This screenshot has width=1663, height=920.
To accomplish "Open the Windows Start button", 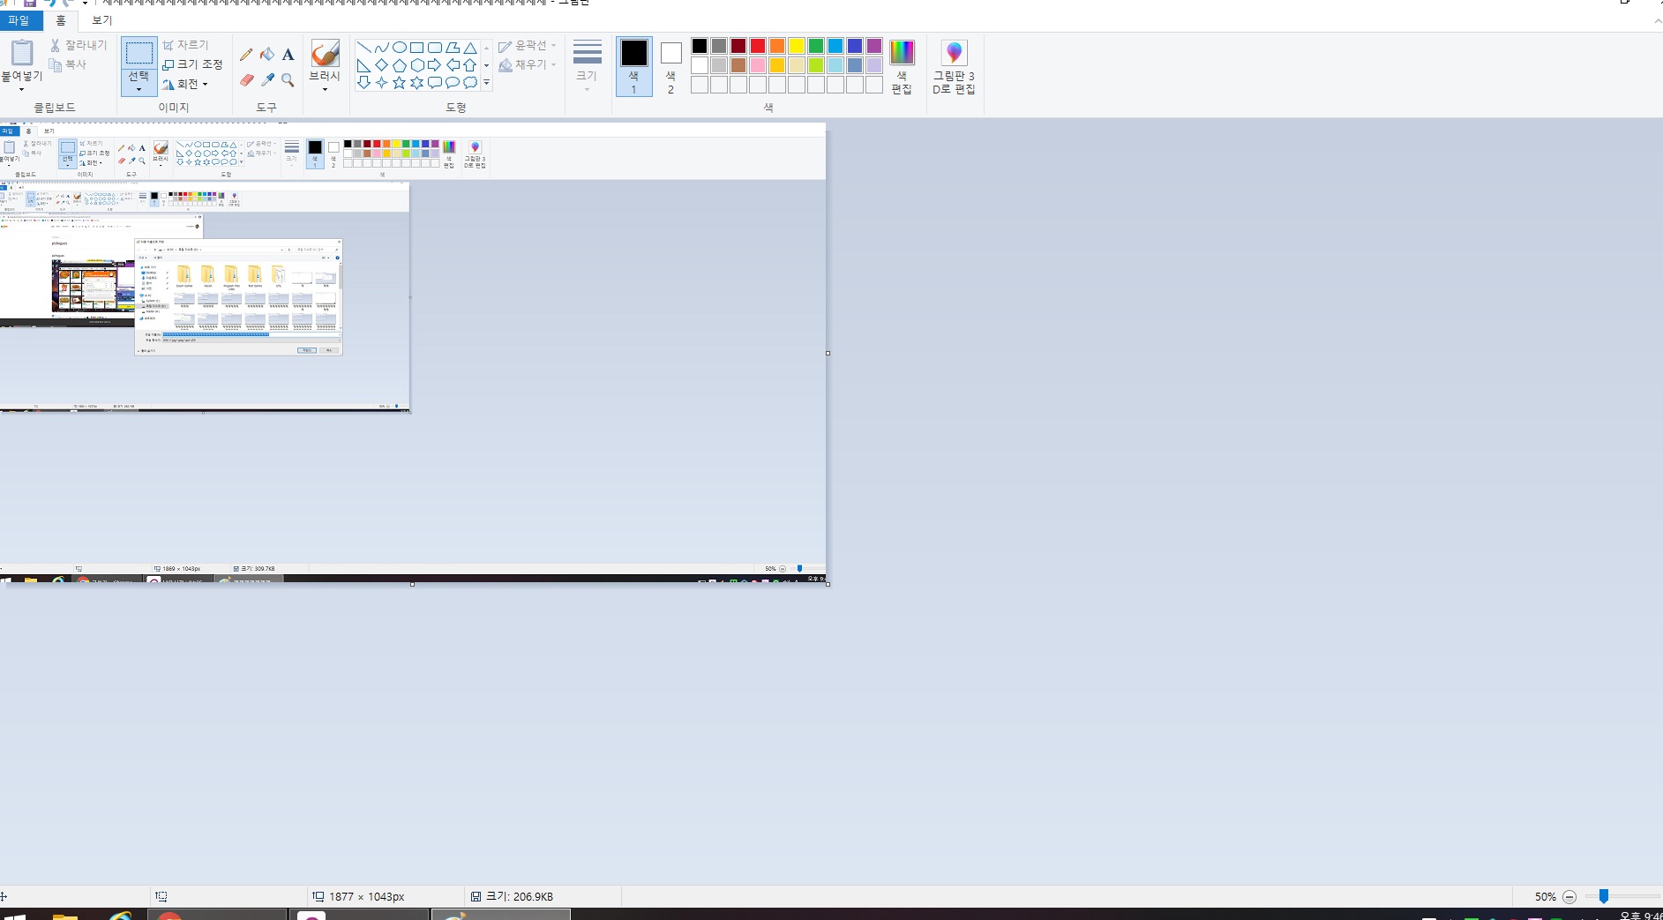I will 13,916.
